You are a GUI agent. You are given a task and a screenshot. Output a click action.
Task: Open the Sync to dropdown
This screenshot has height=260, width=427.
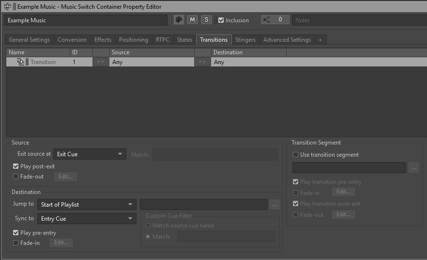87,219
